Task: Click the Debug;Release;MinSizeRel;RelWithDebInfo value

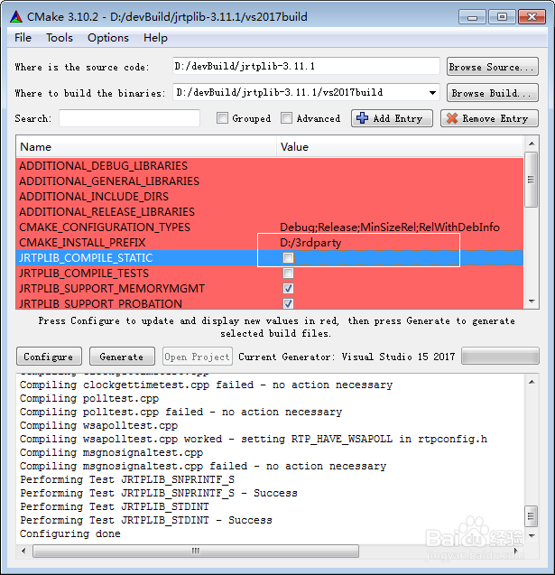Action: pos(389,227)
